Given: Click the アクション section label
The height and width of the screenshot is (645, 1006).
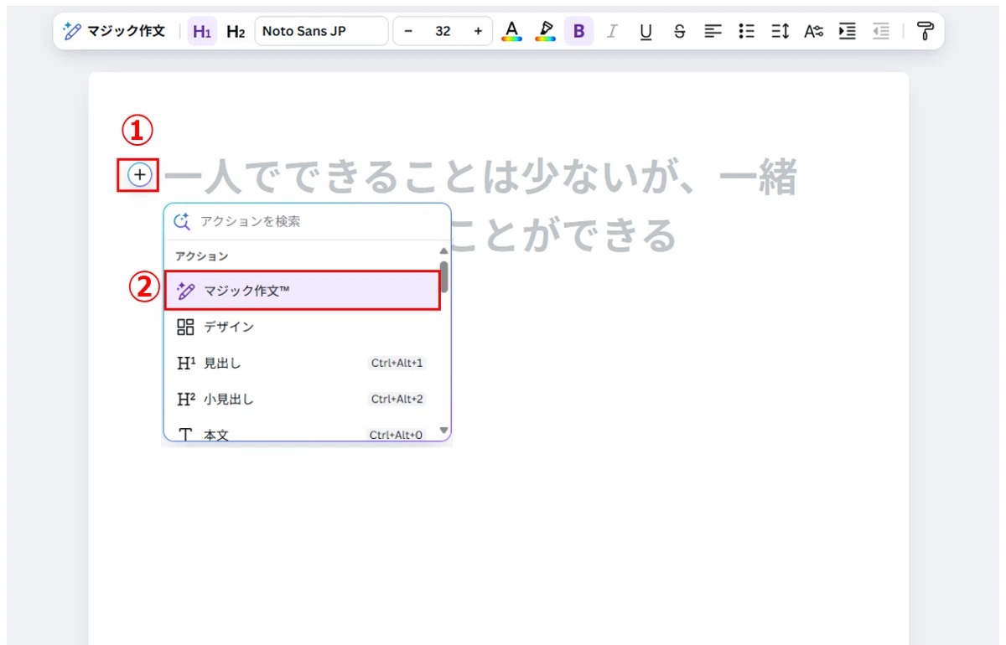Looking at the screenshot, I should 201,255.
